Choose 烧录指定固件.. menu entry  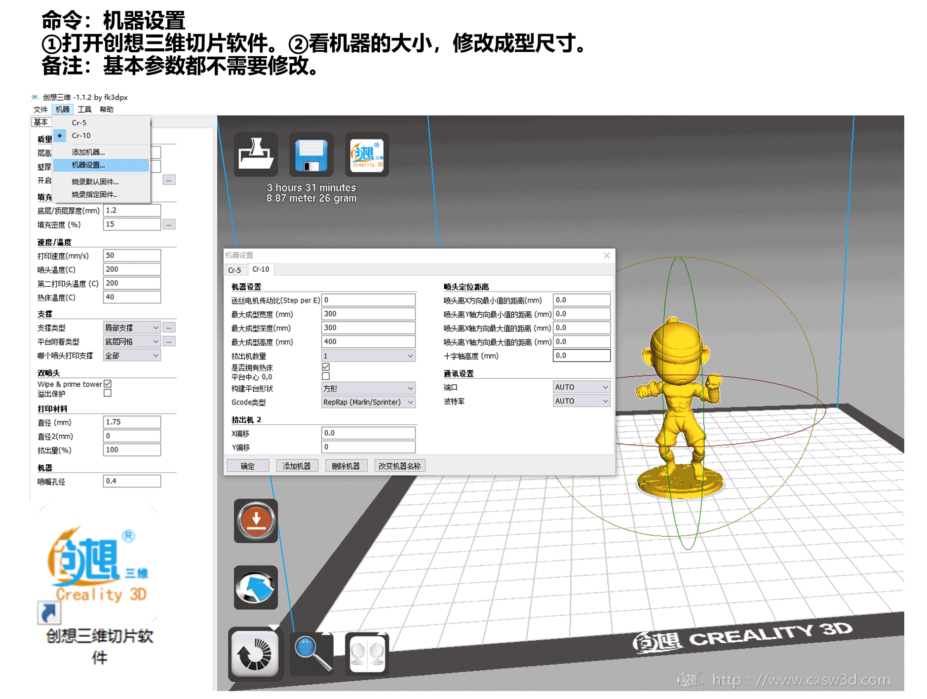(x=101, y=195)
